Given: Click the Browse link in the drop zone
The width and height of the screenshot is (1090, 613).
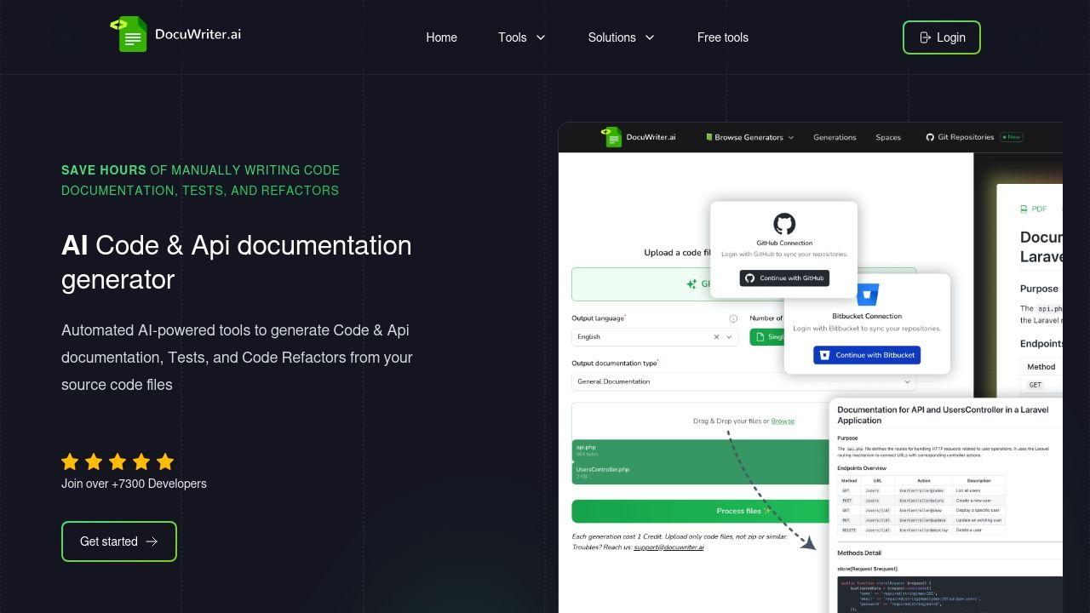Looking at the screenshot, I should [x=783, y=421].
